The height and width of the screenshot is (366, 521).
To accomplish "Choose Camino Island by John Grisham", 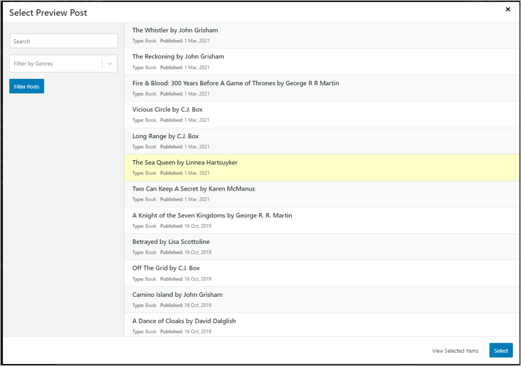I will 177,295.
